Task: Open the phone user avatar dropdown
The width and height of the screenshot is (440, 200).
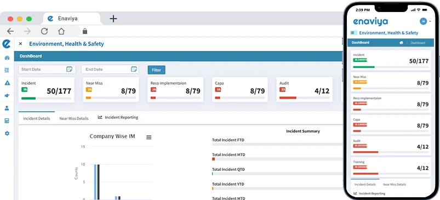Action: coord(425,21)
